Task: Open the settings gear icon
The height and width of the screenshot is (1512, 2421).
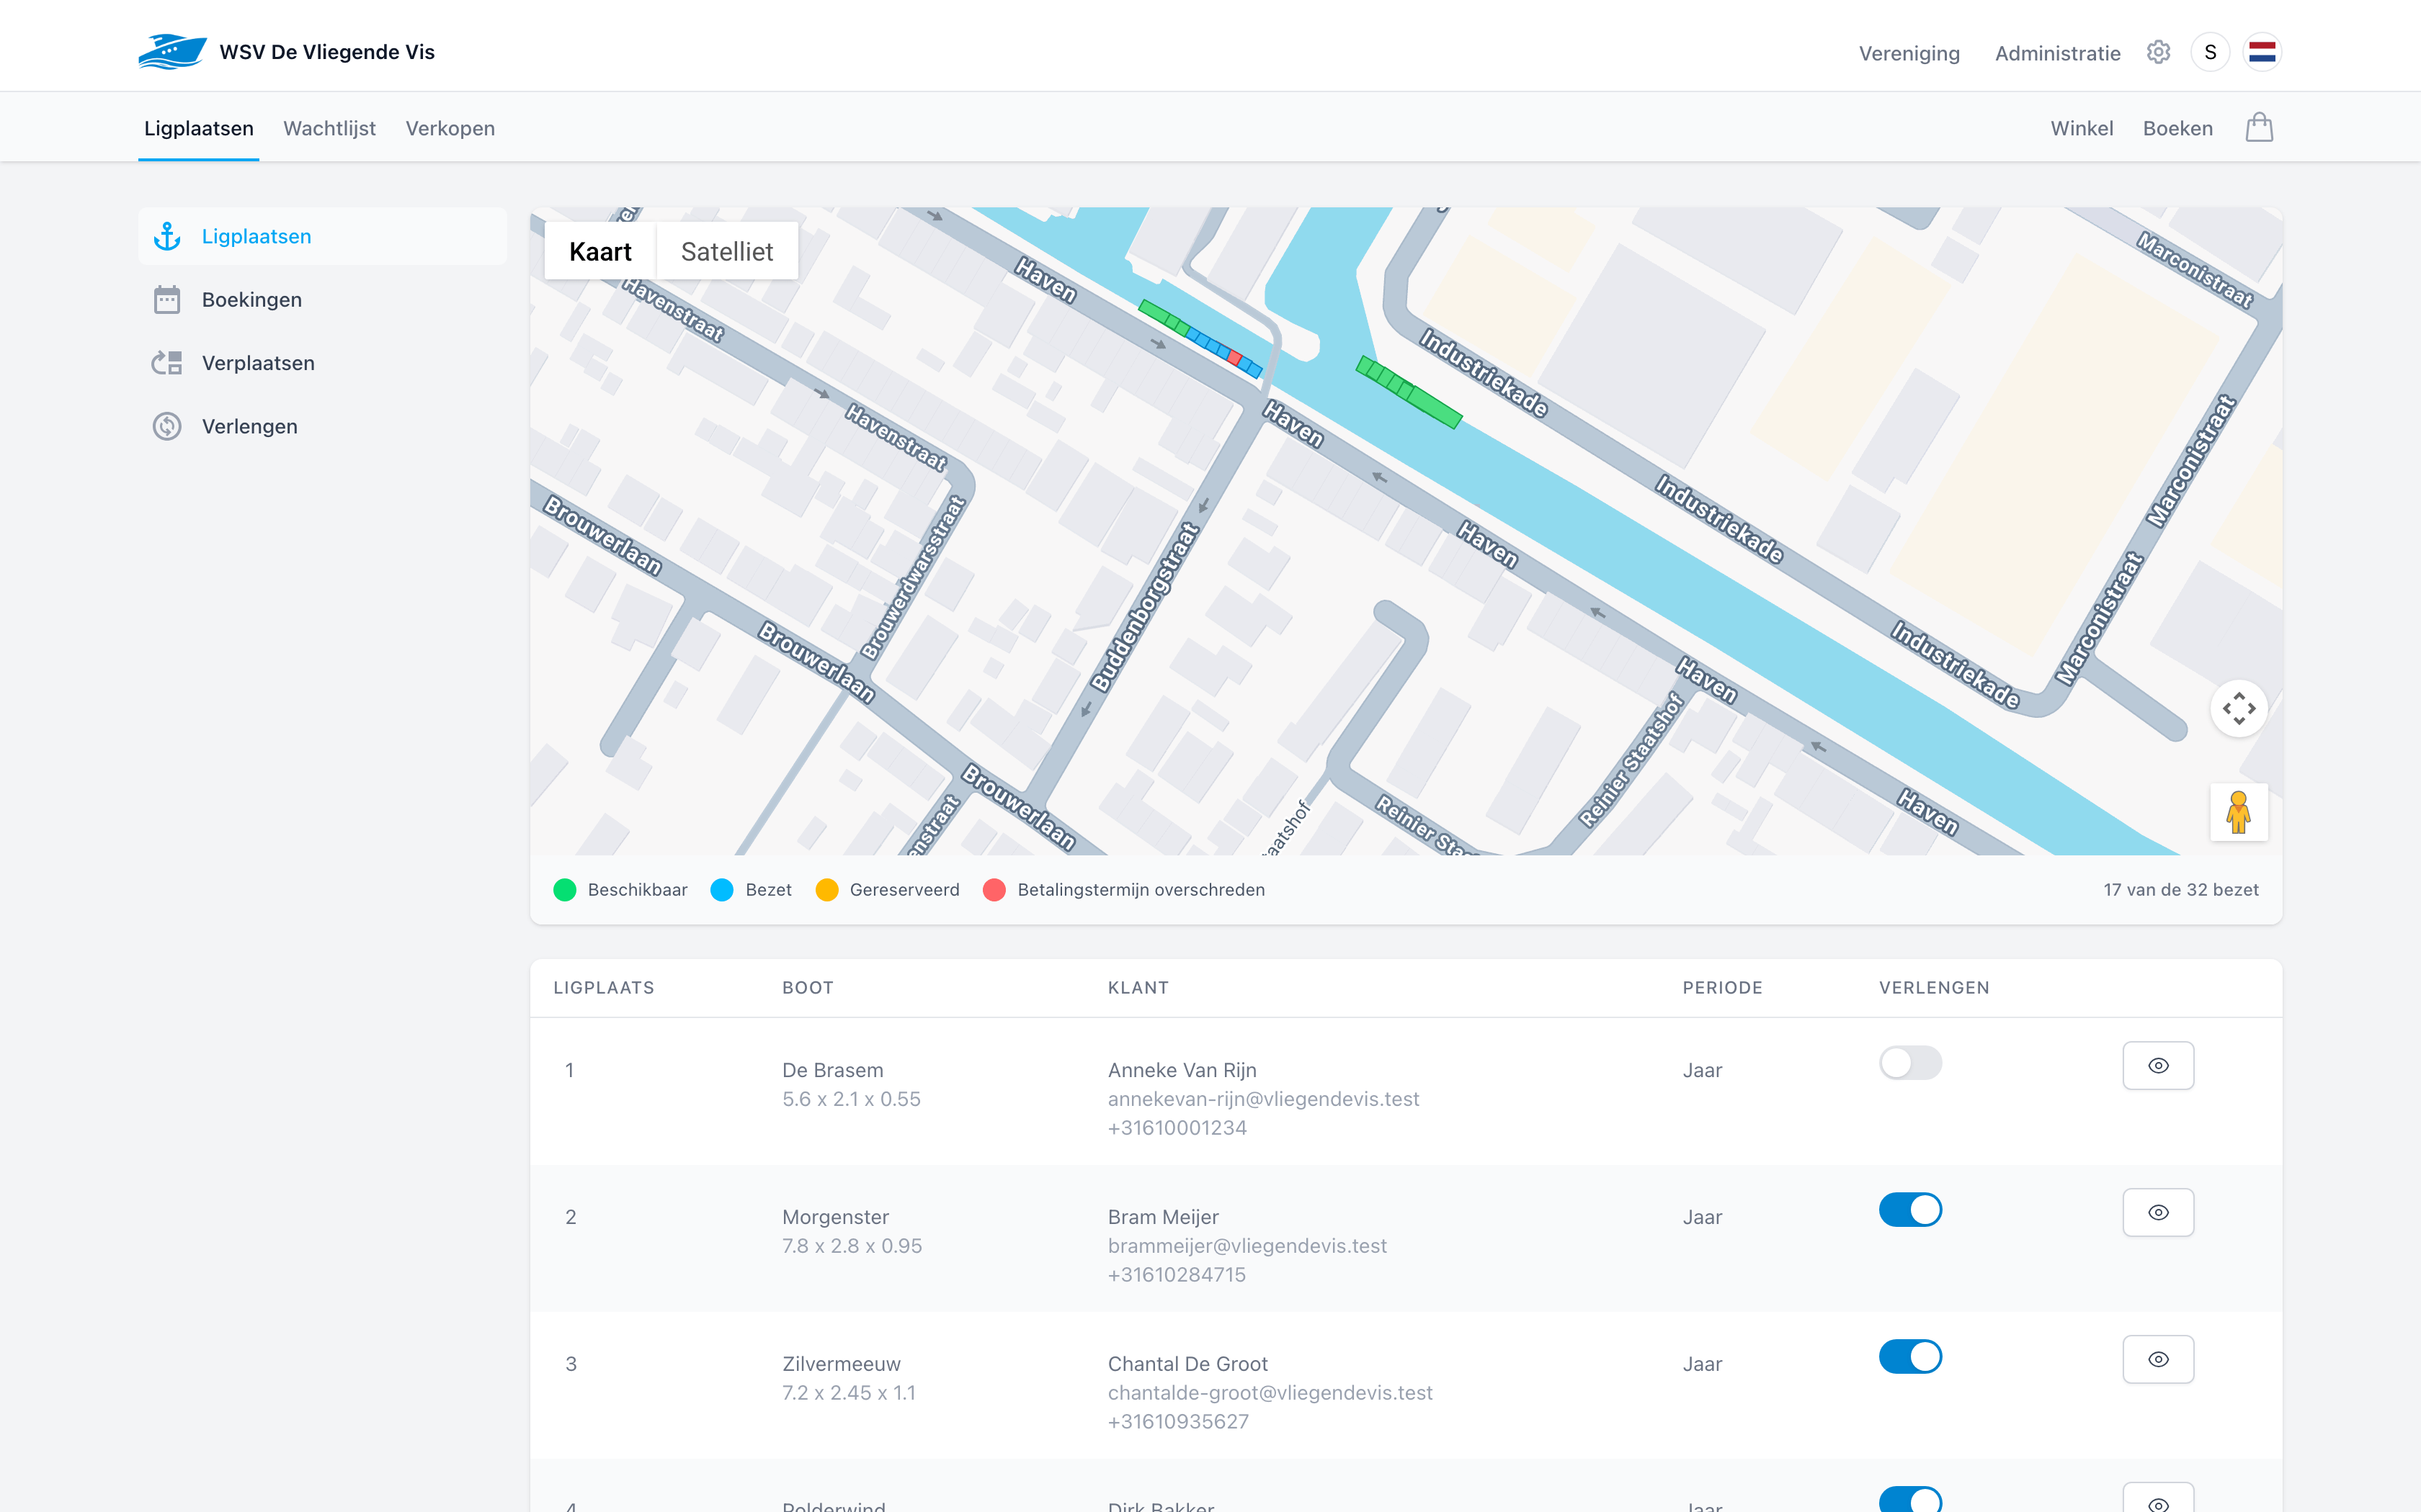Action: pos(2158,52)
